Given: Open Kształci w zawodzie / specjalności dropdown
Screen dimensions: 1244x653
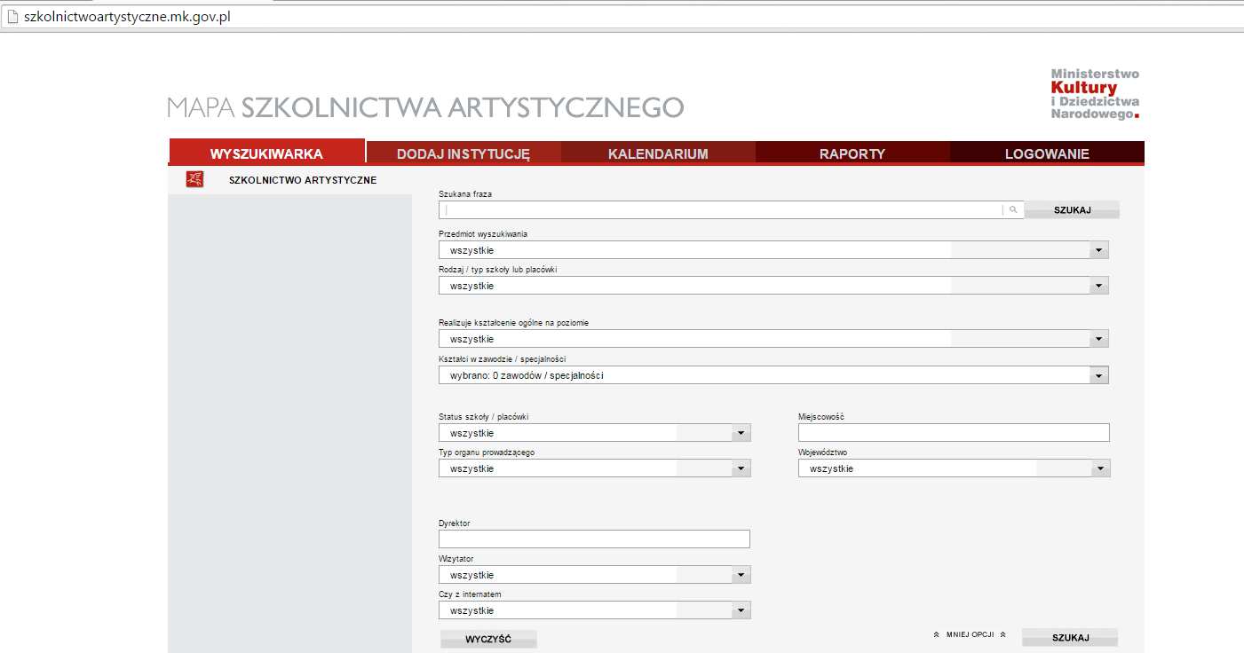Looking at the screenshot, I should [773, 375].
